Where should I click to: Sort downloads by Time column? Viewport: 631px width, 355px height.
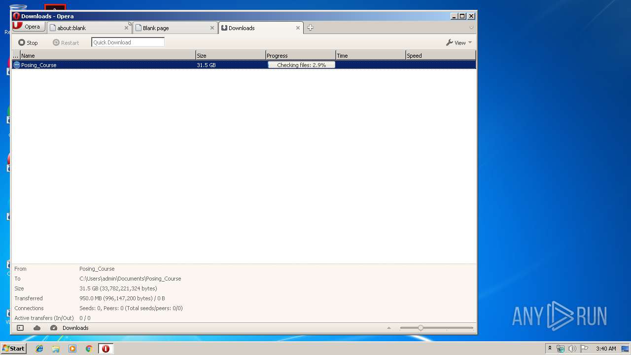point(370,56)
